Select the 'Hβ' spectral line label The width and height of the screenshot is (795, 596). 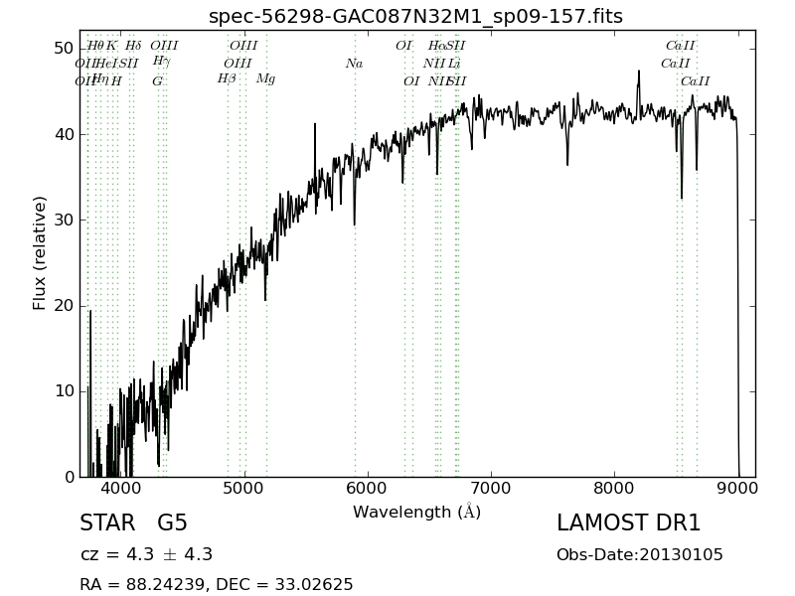click(227, 79)
